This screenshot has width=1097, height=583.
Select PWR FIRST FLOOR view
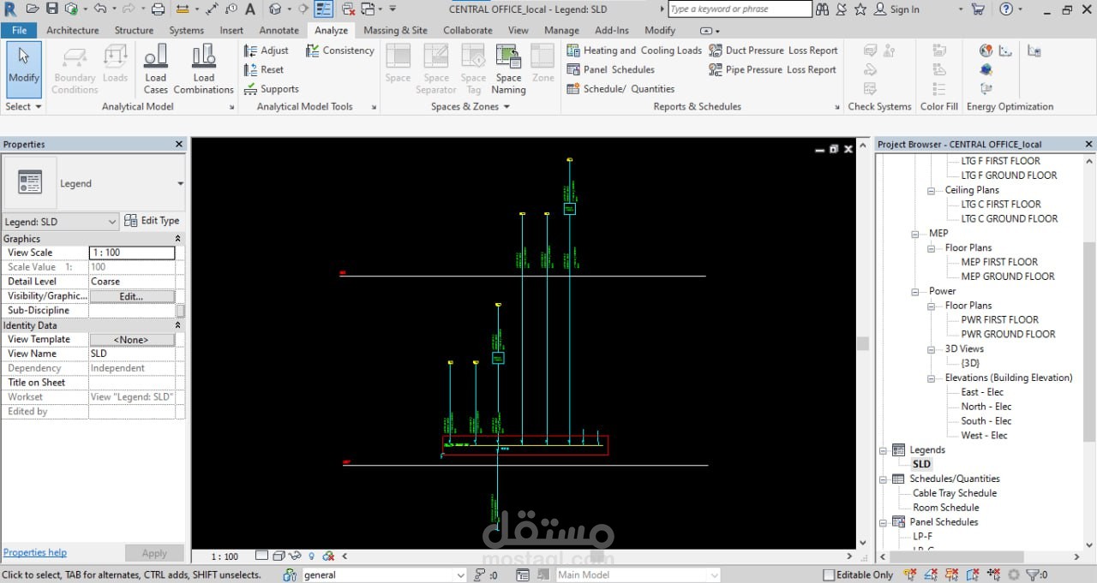pos(999,320)
